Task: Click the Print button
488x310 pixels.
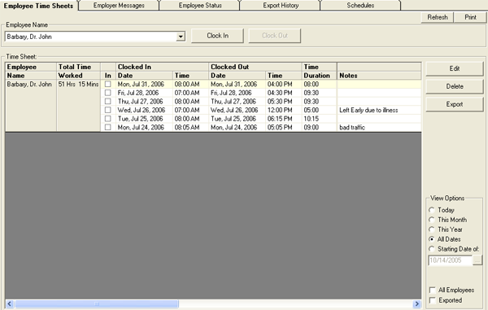Action: coord(470,17)
